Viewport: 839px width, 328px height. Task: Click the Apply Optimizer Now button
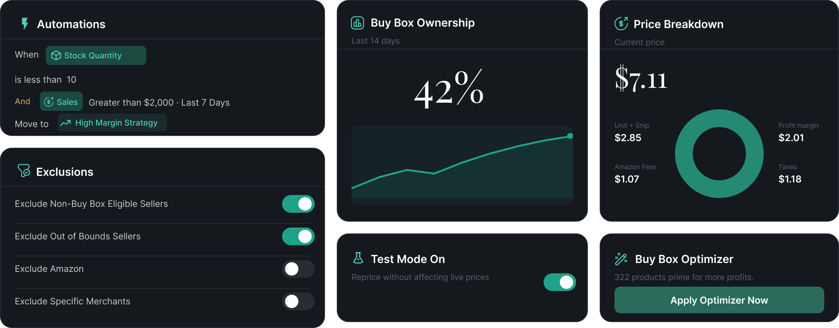719,300
